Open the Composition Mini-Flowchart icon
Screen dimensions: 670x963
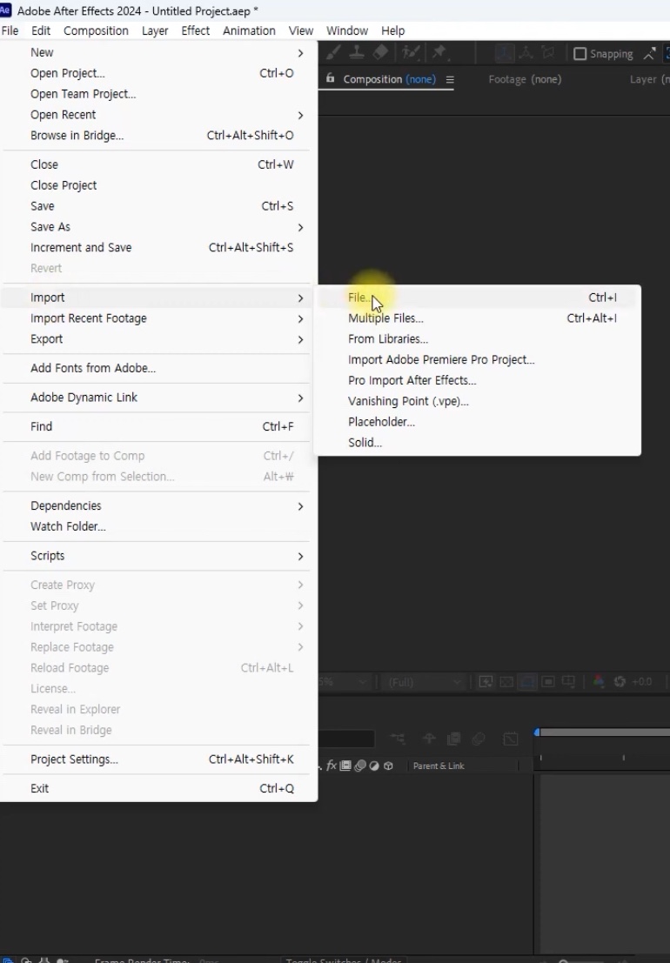(398, 739)
